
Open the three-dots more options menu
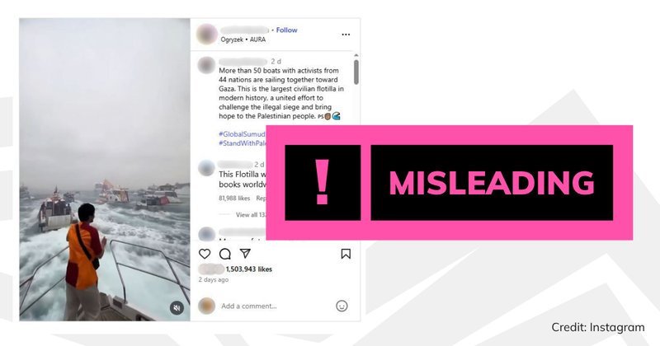point(346,35)
